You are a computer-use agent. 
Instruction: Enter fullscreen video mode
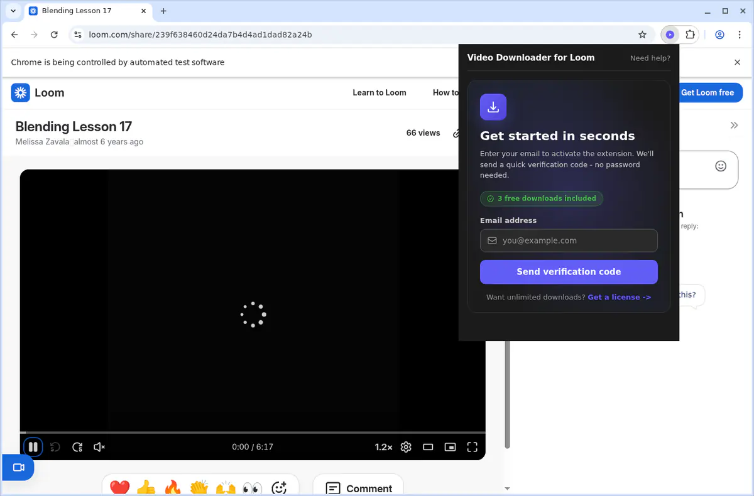tap(473, 447)
